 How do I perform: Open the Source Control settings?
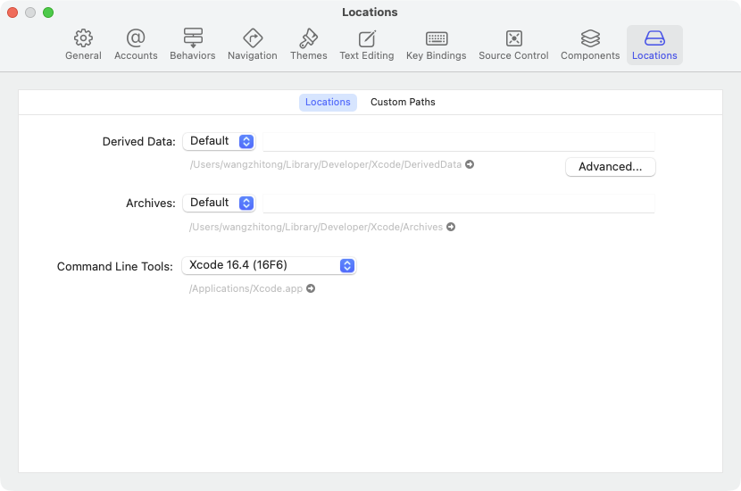513,45
